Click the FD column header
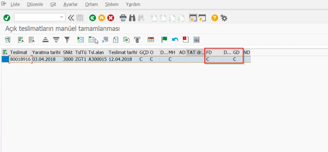This screenshot has height=152, width=328. (x=214, y=53)
